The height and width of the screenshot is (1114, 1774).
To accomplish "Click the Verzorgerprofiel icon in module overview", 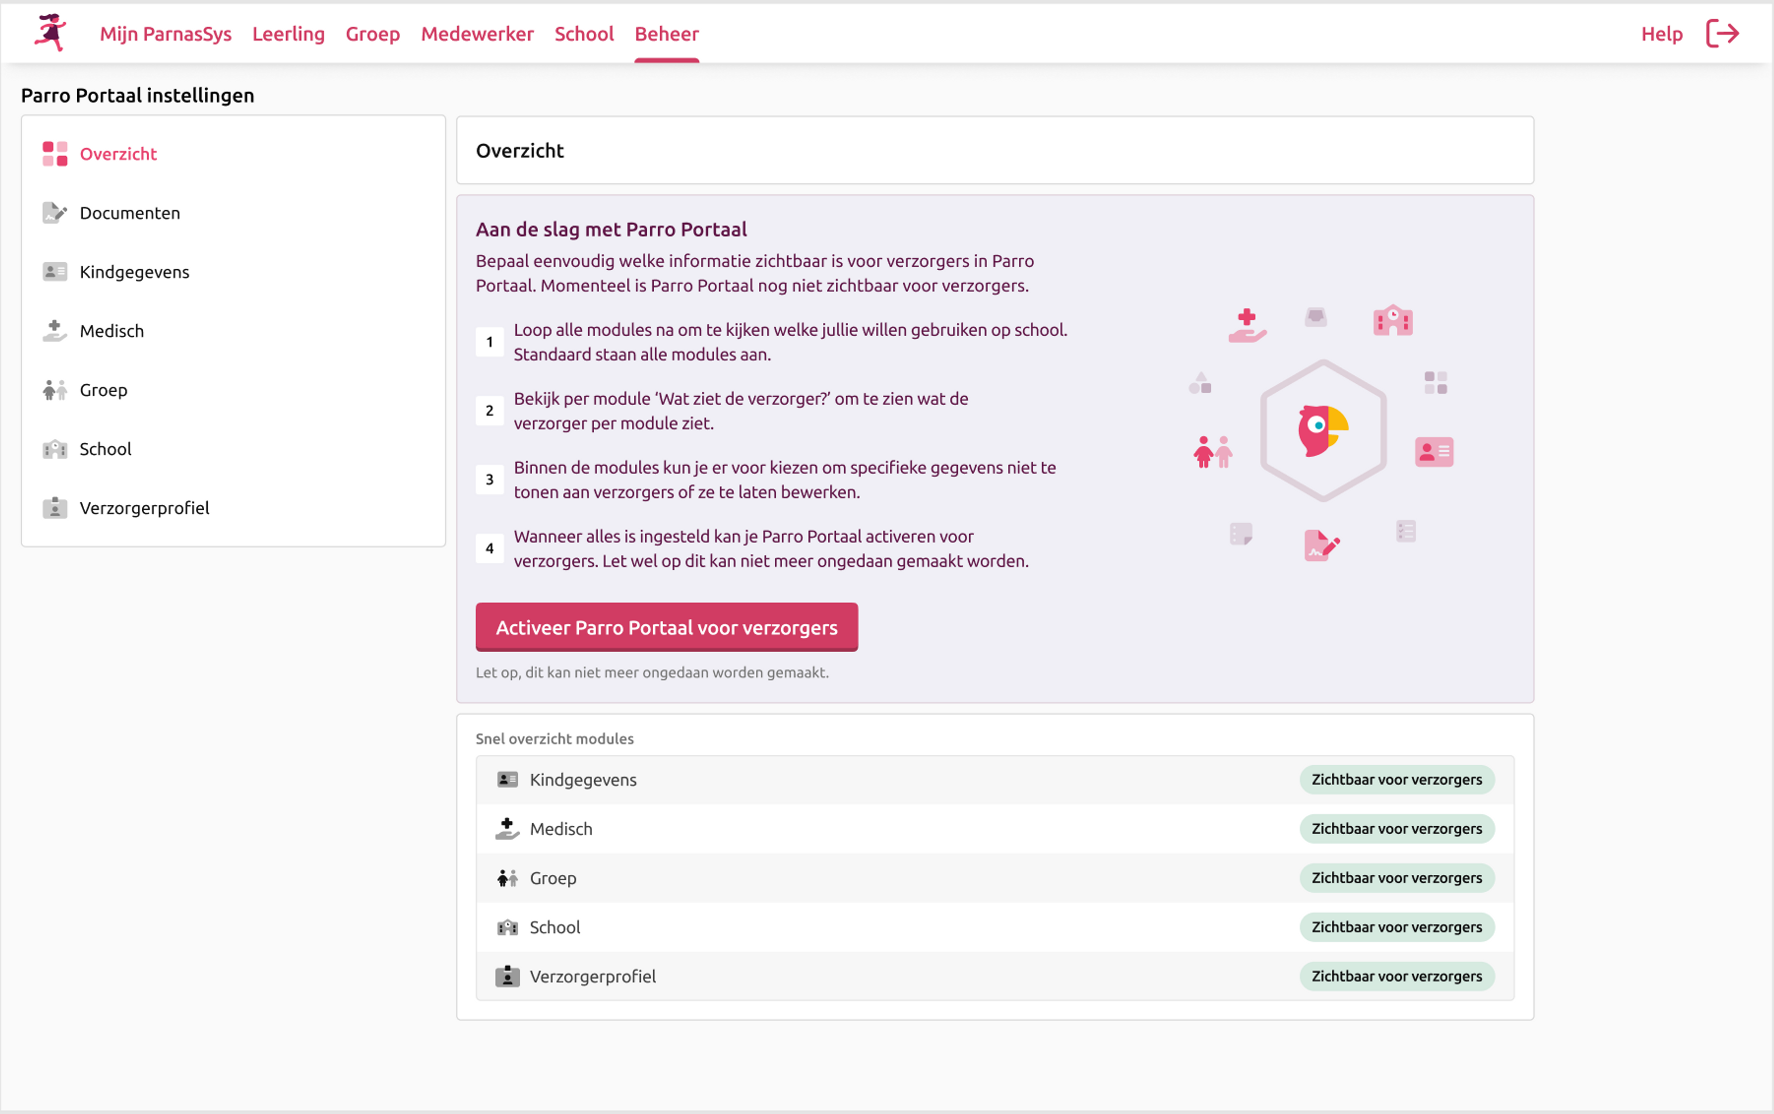I will coord(507,976).
